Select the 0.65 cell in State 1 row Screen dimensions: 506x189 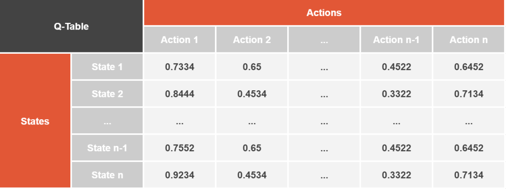(252, 67)
